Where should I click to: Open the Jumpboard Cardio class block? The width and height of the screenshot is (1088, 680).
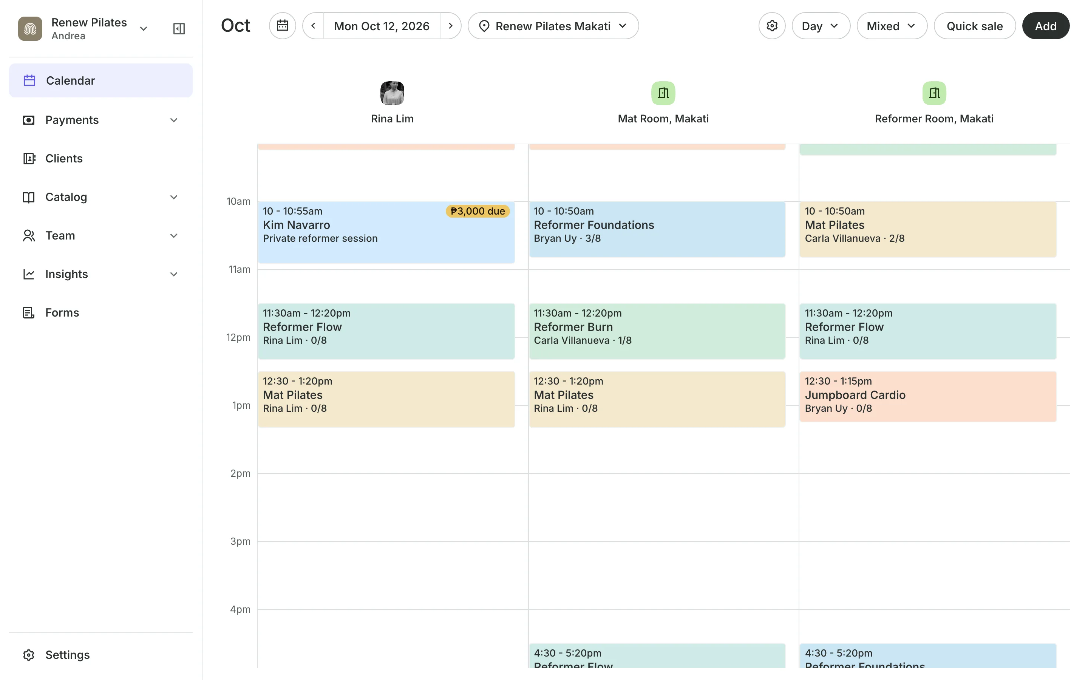click(x=928, y=397)
